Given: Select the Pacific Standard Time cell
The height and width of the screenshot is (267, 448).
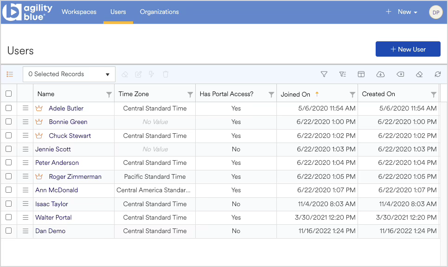Looking at the screenshot, I should pyautogui.click(x=155, y=176).
